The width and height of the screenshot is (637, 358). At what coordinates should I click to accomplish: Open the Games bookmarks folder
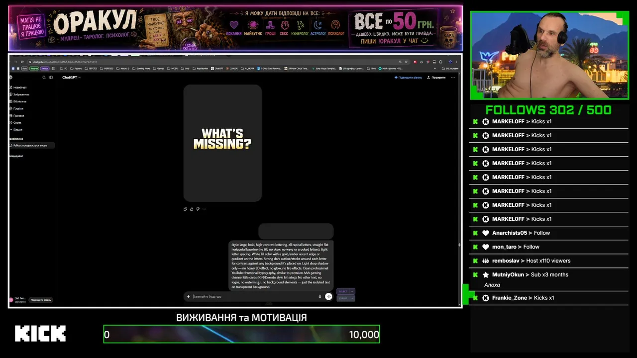click(x=159, y=68)
